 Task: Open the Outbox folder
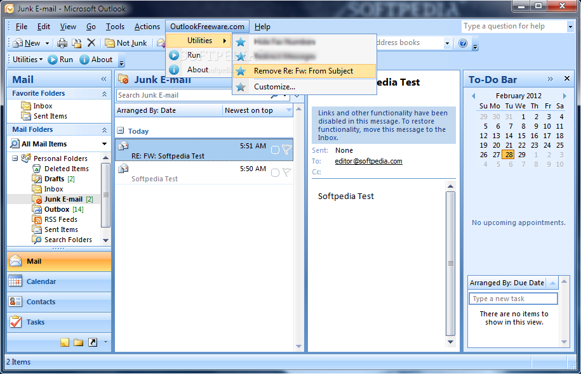(x=57, y=209)
